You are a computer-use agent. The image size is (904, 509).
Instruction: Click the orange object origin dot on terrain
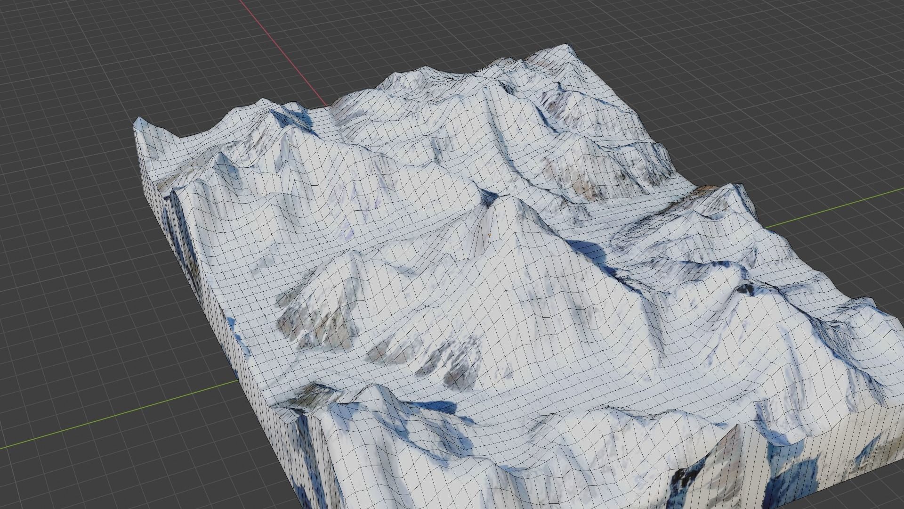point(490,234)
